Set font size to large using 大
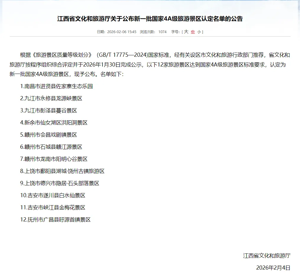 pos(186,32)
